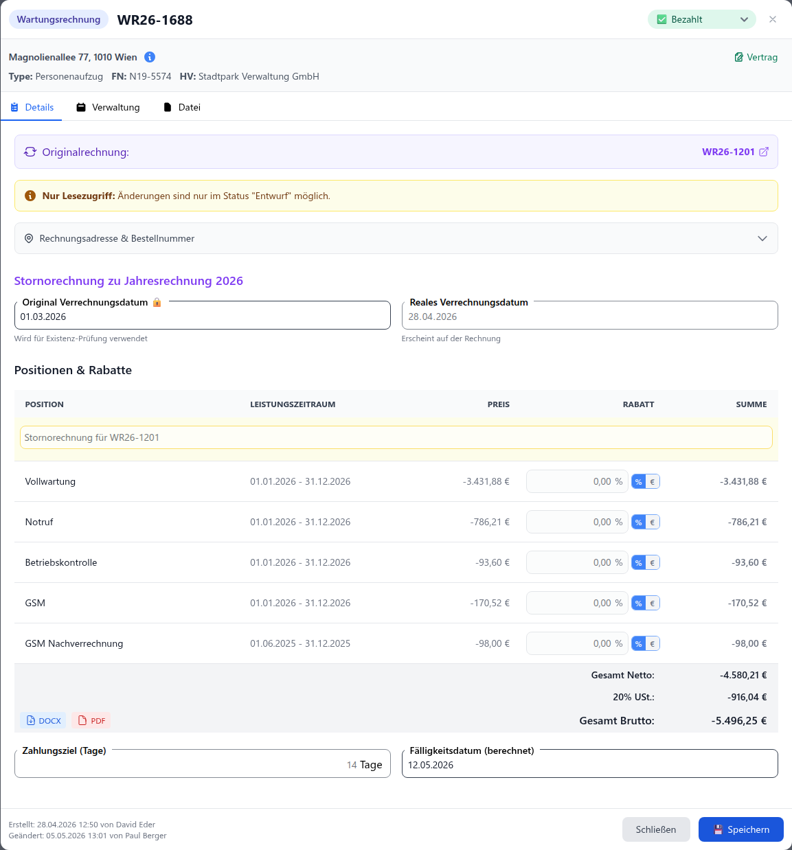
Task: Click the GSM Nachverrechnung period 01.06.2025 - 31.12.2025
Action: coord(300,643)
